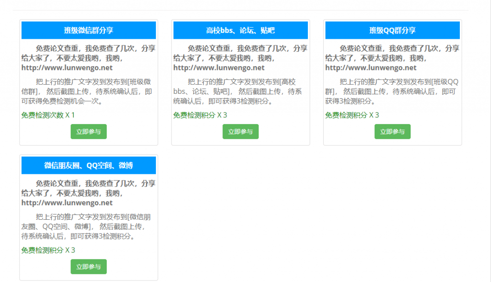Click the lunwengo.net URL in 高校bbs card
This screenshot has height=282, width=491.
coord(219,68)
